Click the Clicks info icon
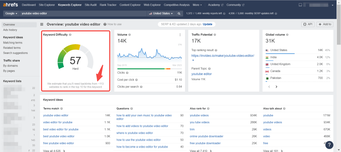The image size is (341, 152). [x=127, y=73]
